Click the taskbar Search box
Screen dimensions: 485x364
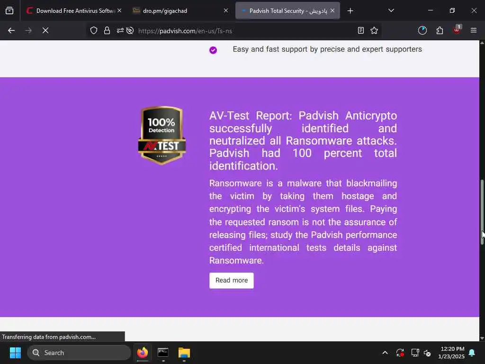coord(79,353)
